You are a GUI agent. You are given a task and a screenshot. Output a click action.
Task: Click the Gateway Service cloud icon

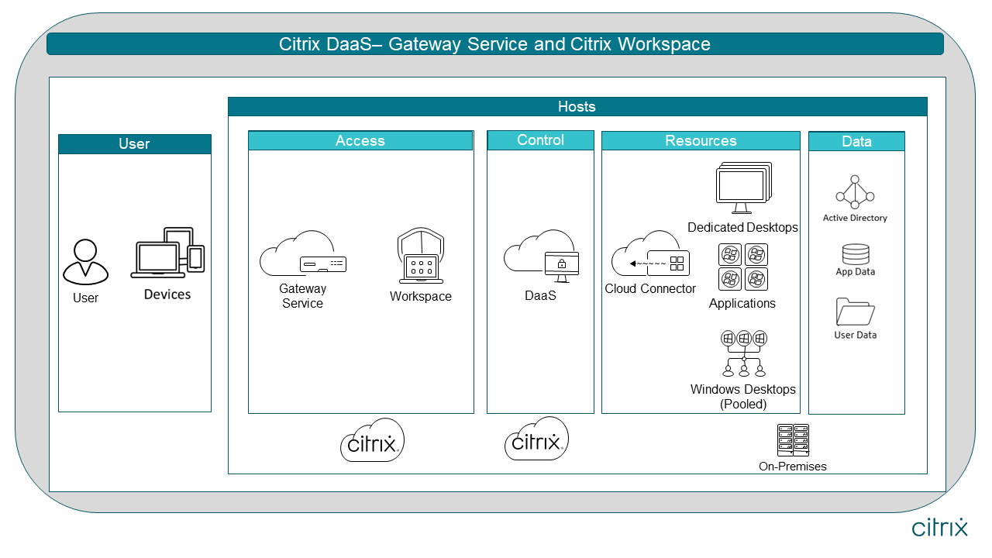coord(303,253)
